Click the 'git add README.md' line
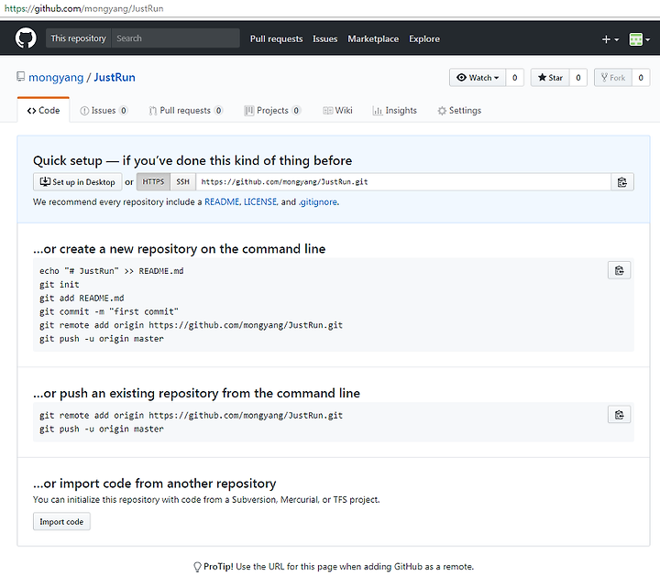This screenshot has height=587, width=660. tap(82, 299)
